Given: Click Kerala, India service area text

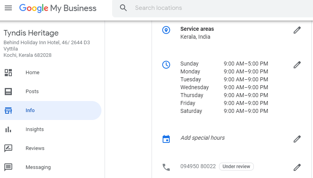Looking at the screenshot, I should coord(195,37).
